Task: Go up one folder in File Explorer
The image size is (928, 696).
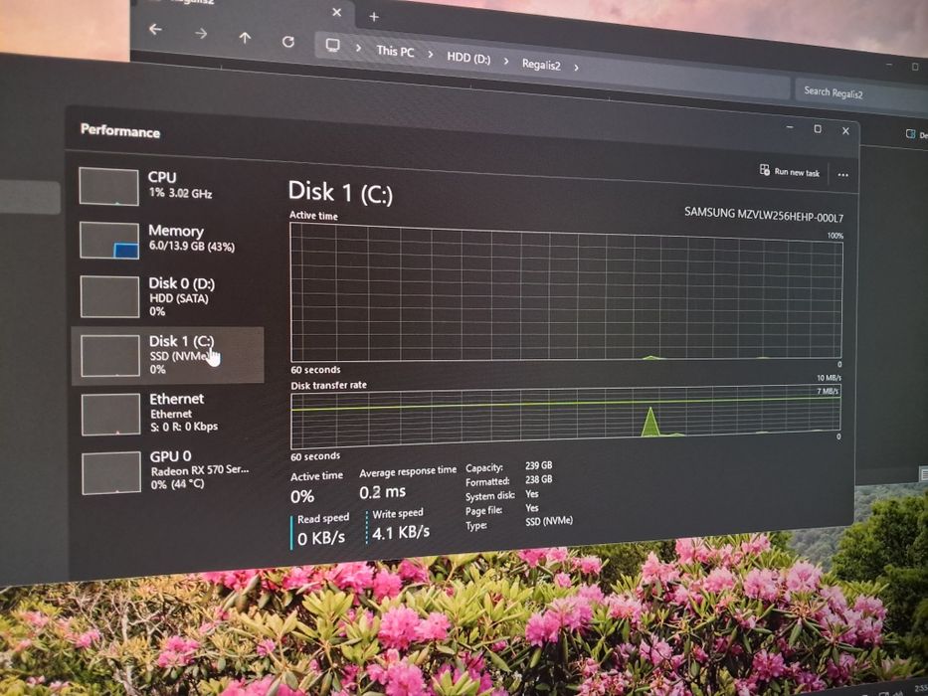Action: point(245,38)
